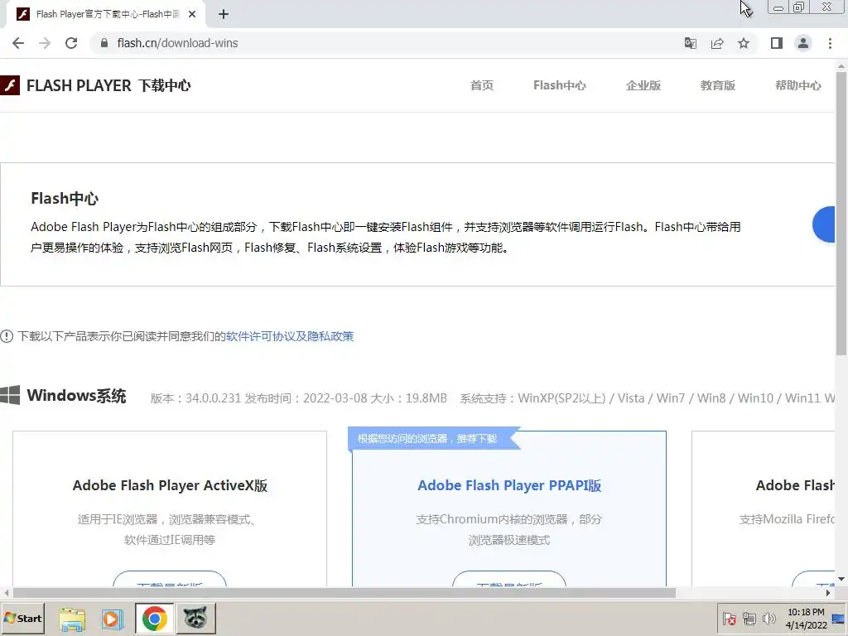Click the scroll right arrow of horizontal scrollbar
The height and width of the screenshot is (636, 848).
pos(828,593)
